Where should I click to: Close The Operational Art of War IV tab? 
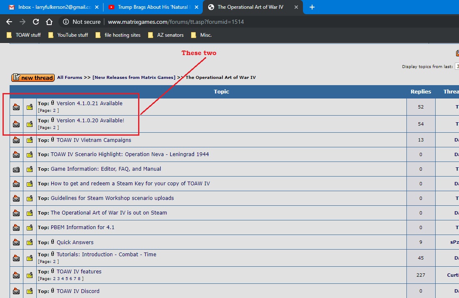coord(296,8)
